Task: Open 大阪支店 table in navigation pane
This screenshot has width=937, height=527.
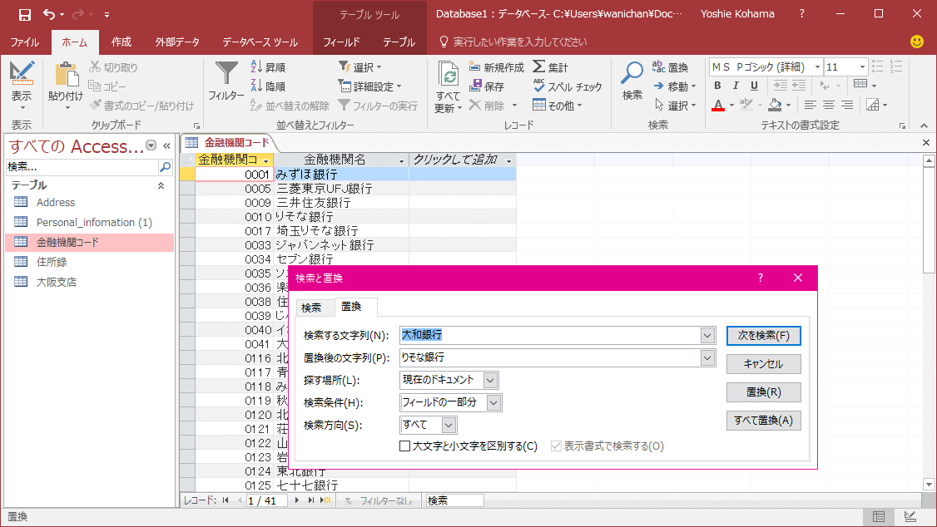Action: tap(57, 282)
